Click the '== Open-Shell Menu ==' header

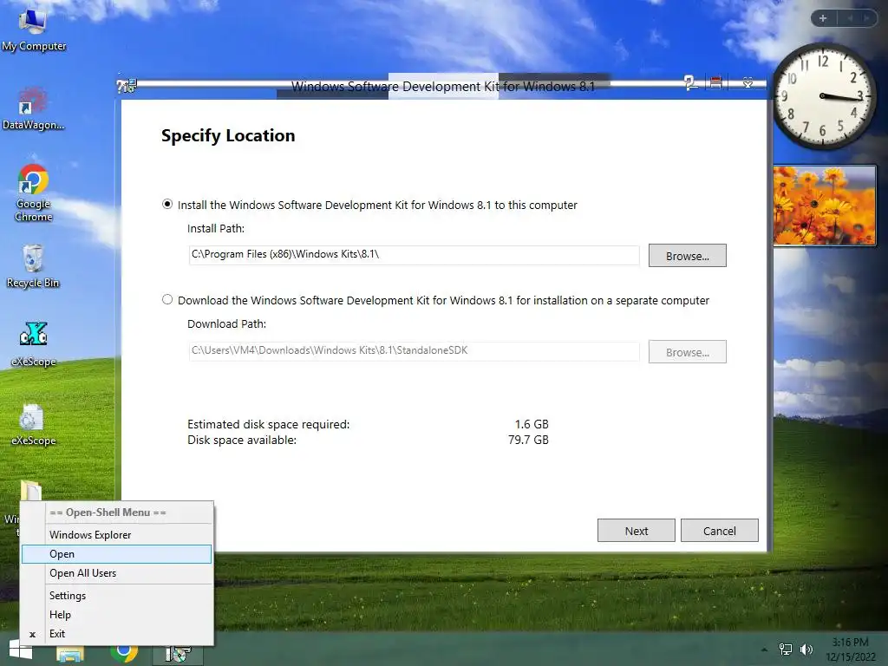tap(108, 513)
